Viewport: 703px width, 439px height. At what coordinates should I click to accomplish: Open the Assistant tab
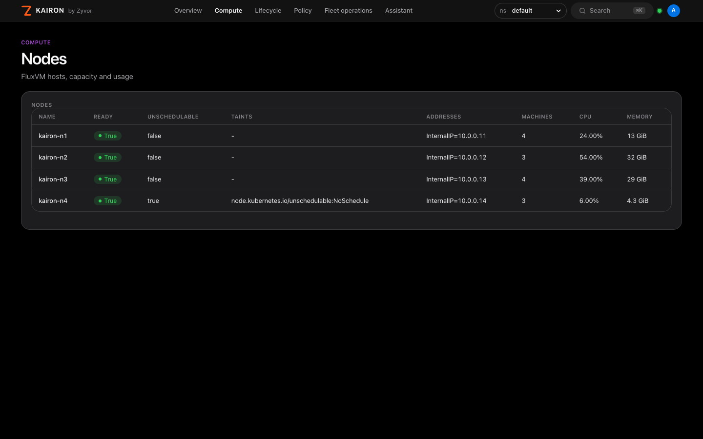pyautogui.click(x=399, y=11)
